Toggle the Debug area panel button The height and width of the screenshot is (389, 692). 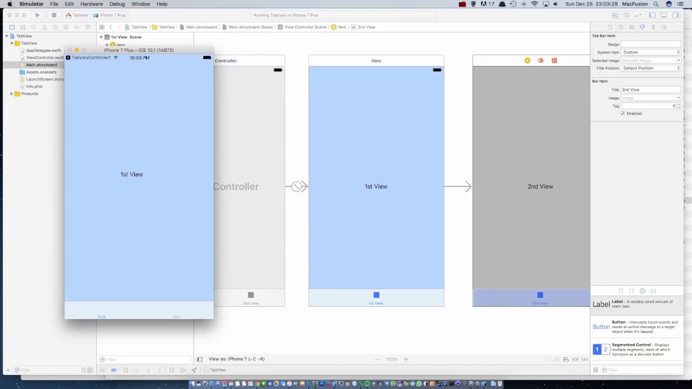664,15
